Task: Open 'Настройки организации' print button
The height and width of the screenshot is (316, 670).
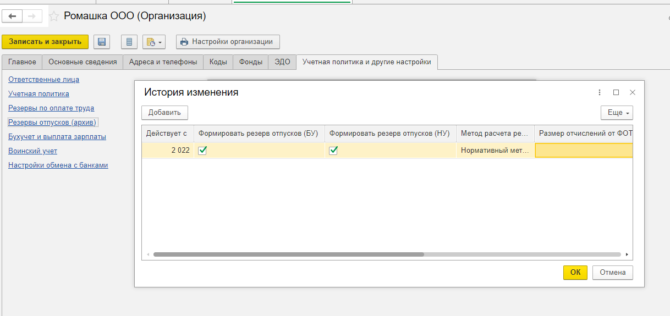Action: pos(228,42)
